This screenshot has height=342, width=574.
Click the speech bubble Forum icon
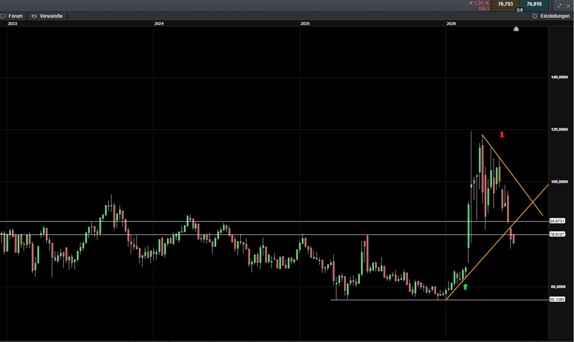(x=3, y=16)
